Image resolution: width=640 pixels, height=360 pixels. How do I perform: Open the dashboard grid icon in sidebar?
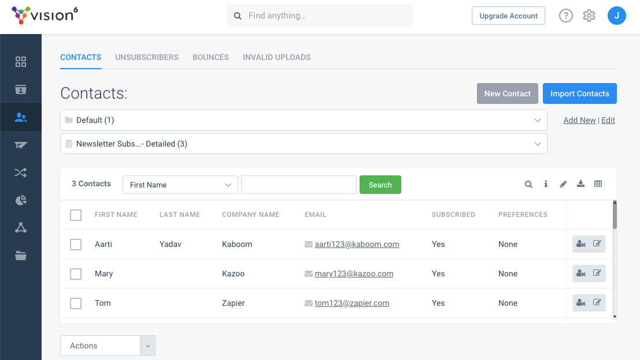point(21,62)
